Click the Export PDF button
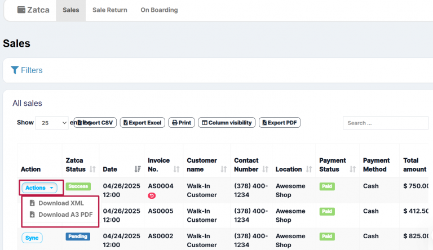The width and height of the screenshot is (433, 250). (x=280, y=123)
